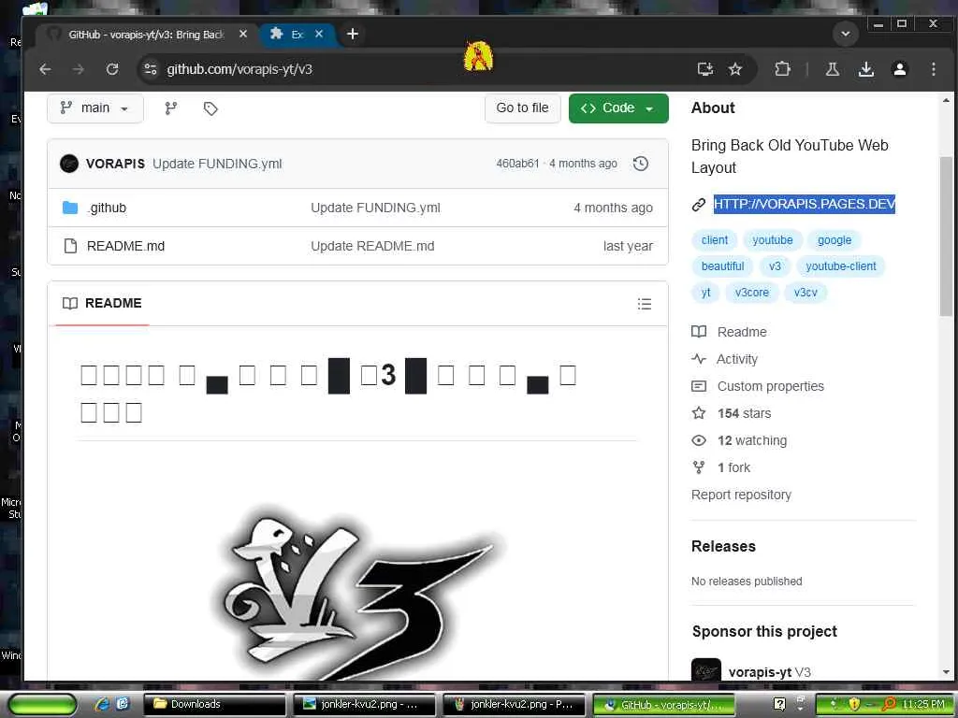This screenshot has width=958, height=718.
Task: Click the scrollbar down arrow
Action: point(946,672)
